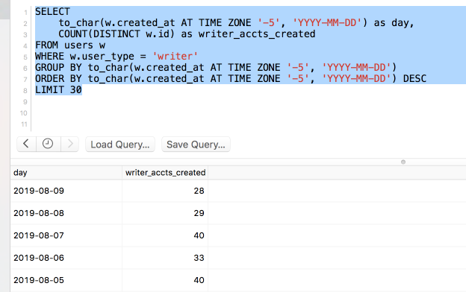Click the Save Query... button
Screen dimensions: 466x292
[196, 145]
